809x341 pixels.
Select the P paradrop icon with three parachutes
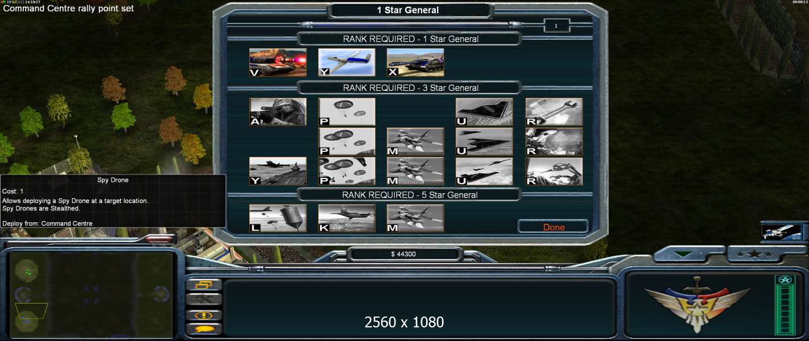click(x=346, y=142)
